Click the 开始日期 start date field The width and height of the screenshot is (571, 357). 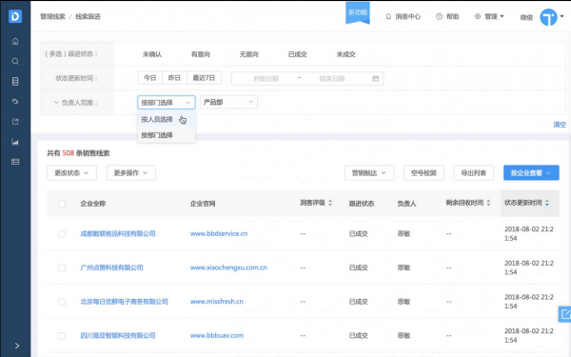[266, 78]
